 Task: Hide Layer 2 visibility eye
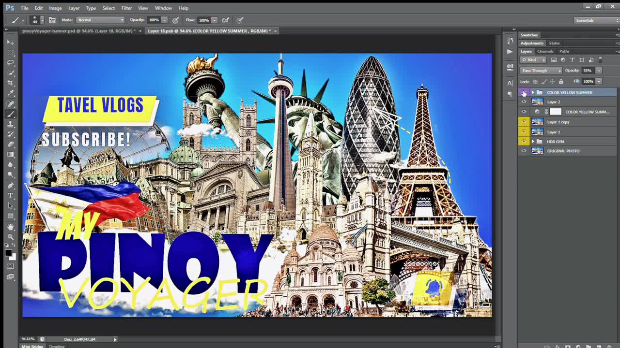(524, 102)
